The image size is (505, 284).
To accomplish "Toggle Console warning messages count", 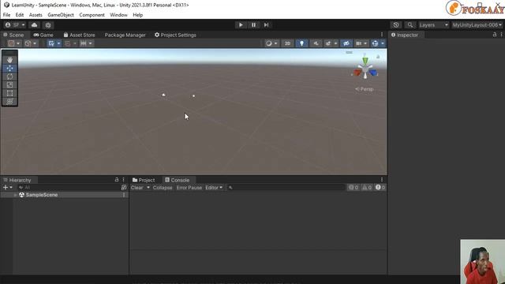I will [367, 188].
